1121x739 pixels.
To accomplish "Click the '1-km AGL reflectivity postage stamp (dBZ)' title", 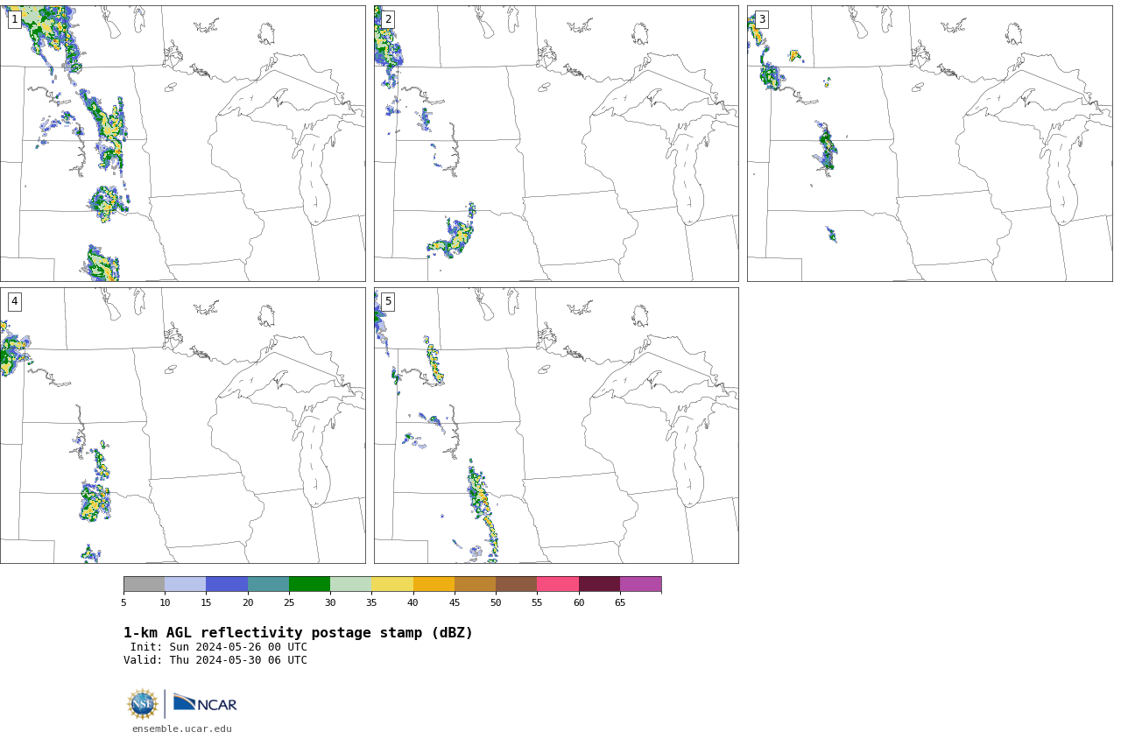I will 298,633.
